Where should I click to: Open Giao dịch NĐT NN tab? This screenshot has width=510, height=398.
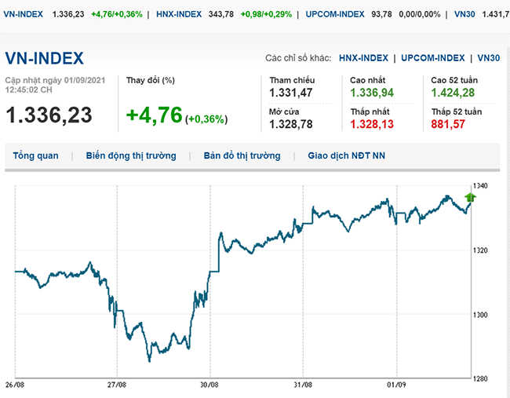point(346,155)
